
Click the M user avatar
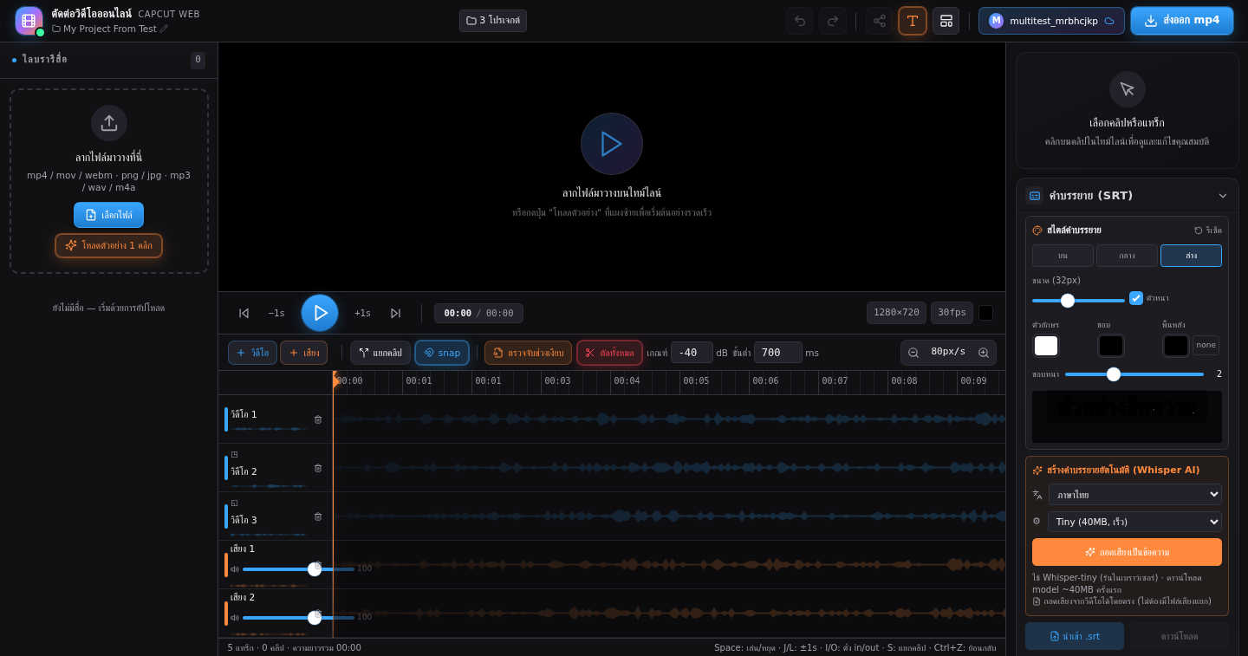pos(996,21)
